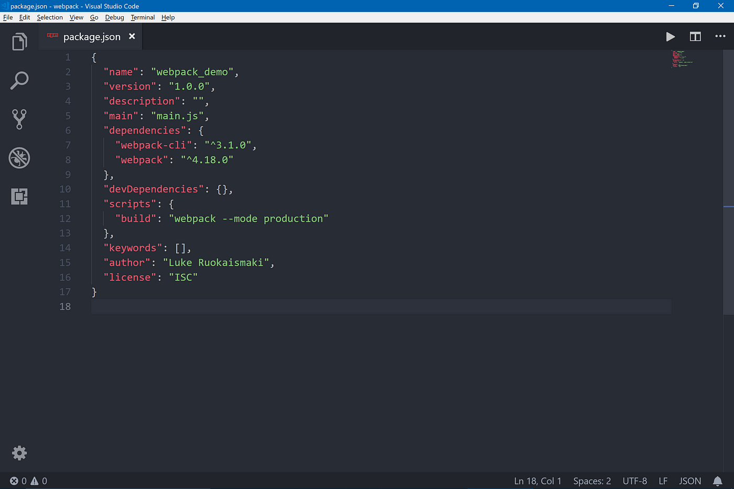Click the "scripts" key
Viewport: 734px width, 489px height.
[130, 204]
